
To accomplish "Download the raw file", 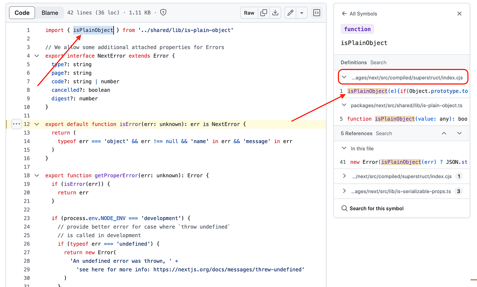I will 275,12.
